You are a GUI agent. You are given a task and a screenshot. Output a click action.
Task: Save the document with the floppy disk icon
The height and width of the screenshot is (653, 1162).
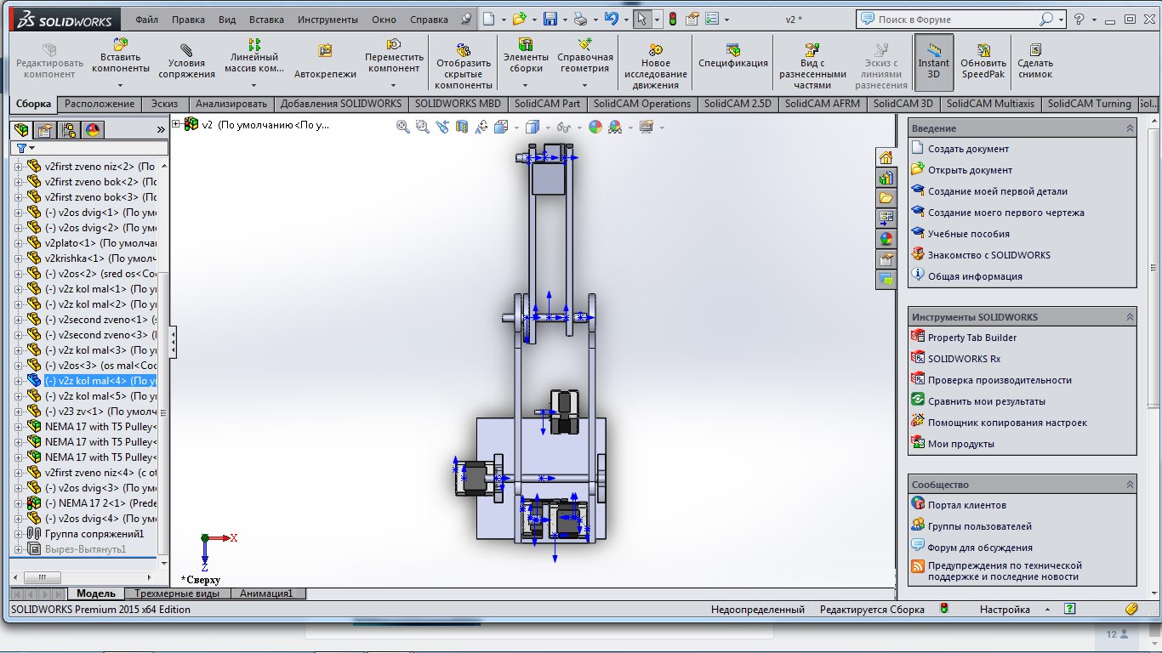coord(550,19)
